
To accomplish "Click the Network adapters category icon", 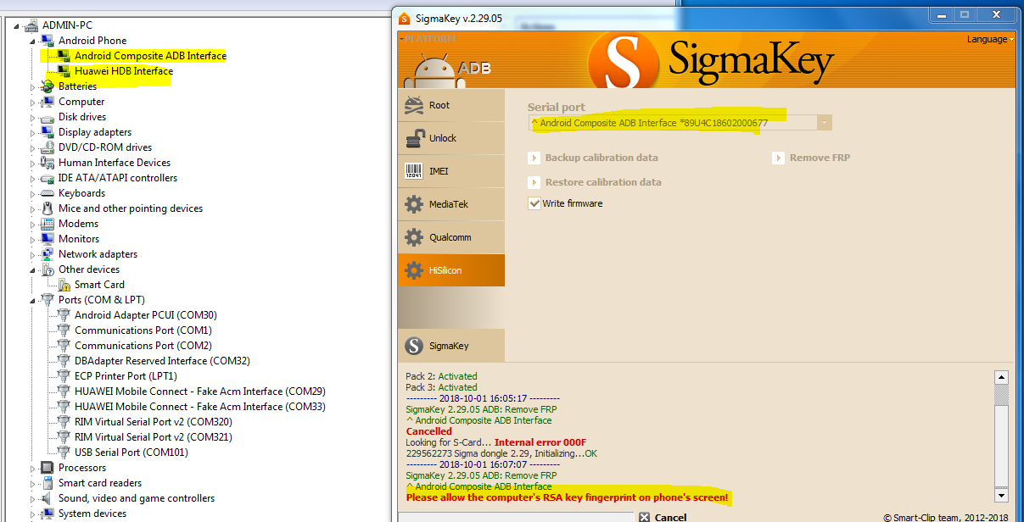I will point(48,254).
